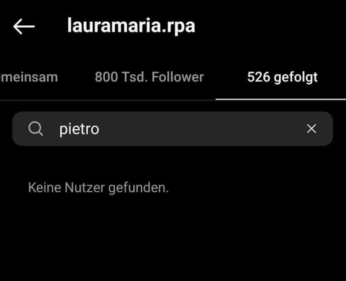
Task: Select the search text pietro
Action: [79, 129]
